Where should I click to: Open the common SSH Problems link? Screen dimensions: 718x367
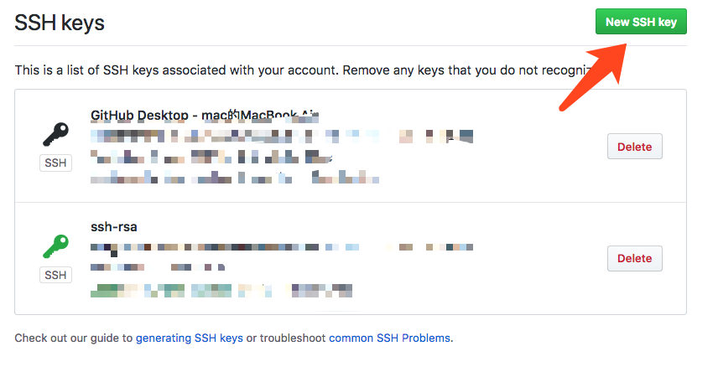pos(390,339)
